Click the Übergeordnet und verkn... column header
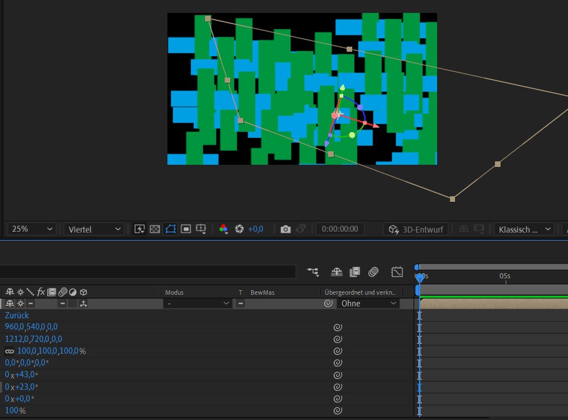This screenshot has width=568, height=420. 360,292
